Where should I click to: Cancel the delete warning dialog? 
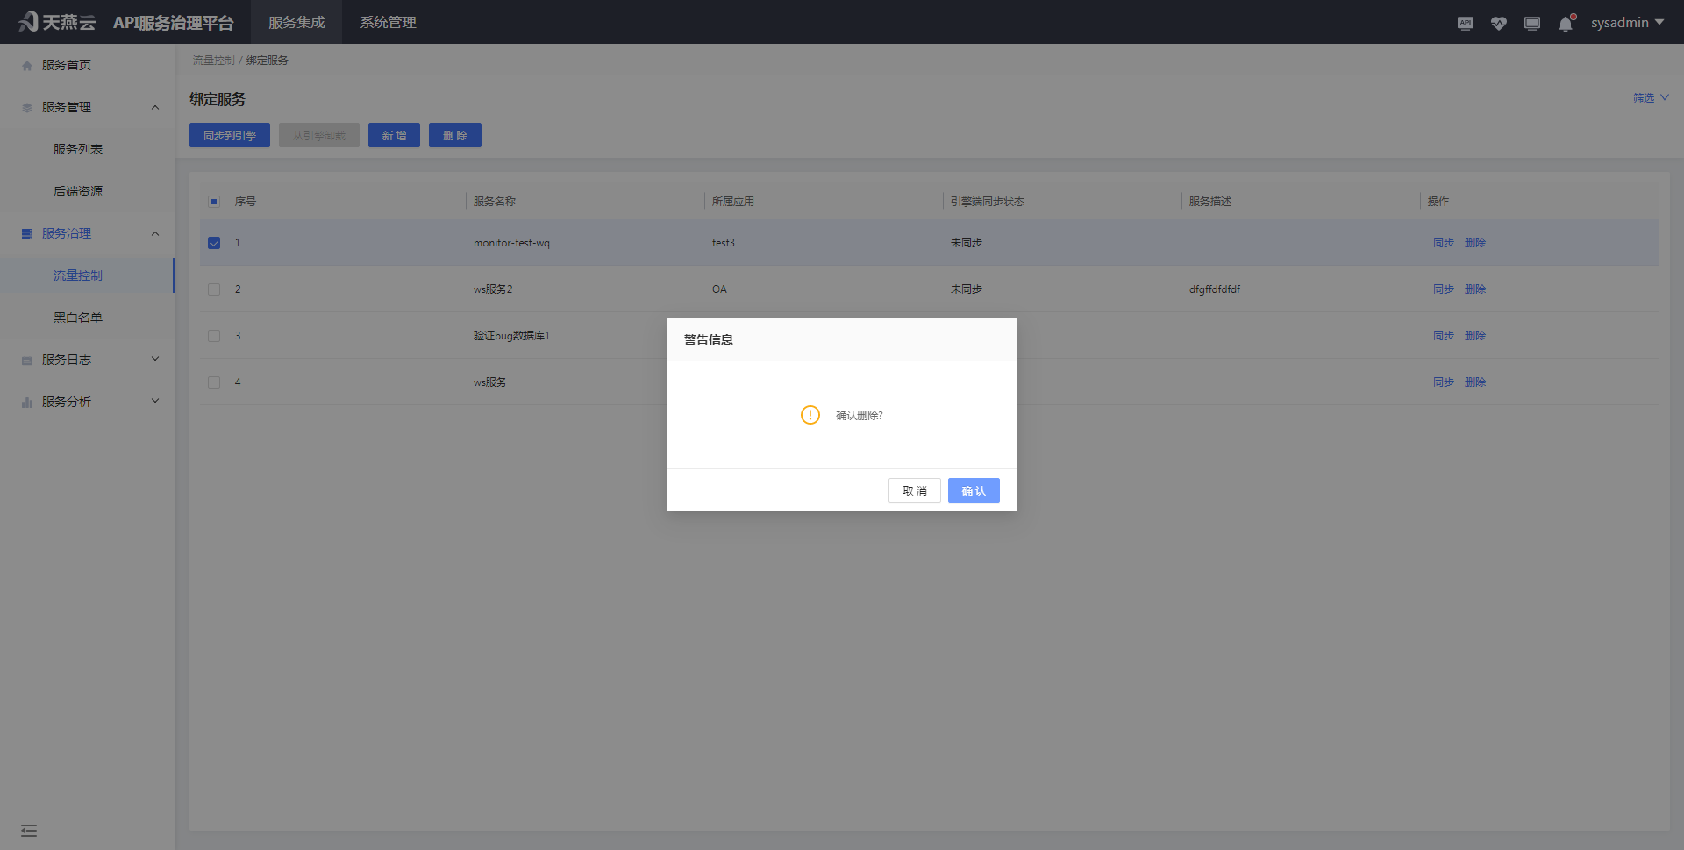click(914, 490)
